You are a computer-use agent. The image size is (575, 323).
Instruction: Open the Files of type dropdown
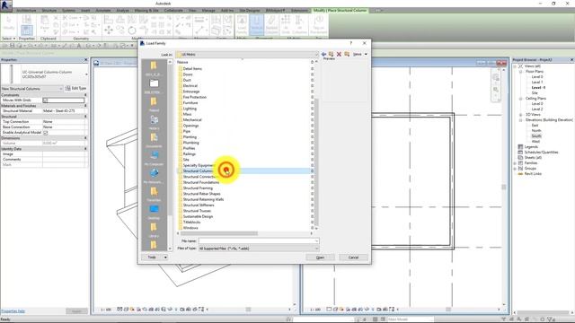point(316,249)
